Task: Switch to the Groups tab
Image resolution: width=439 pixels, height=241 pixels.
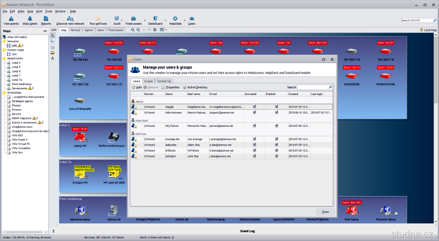Action: pos(149,81)
